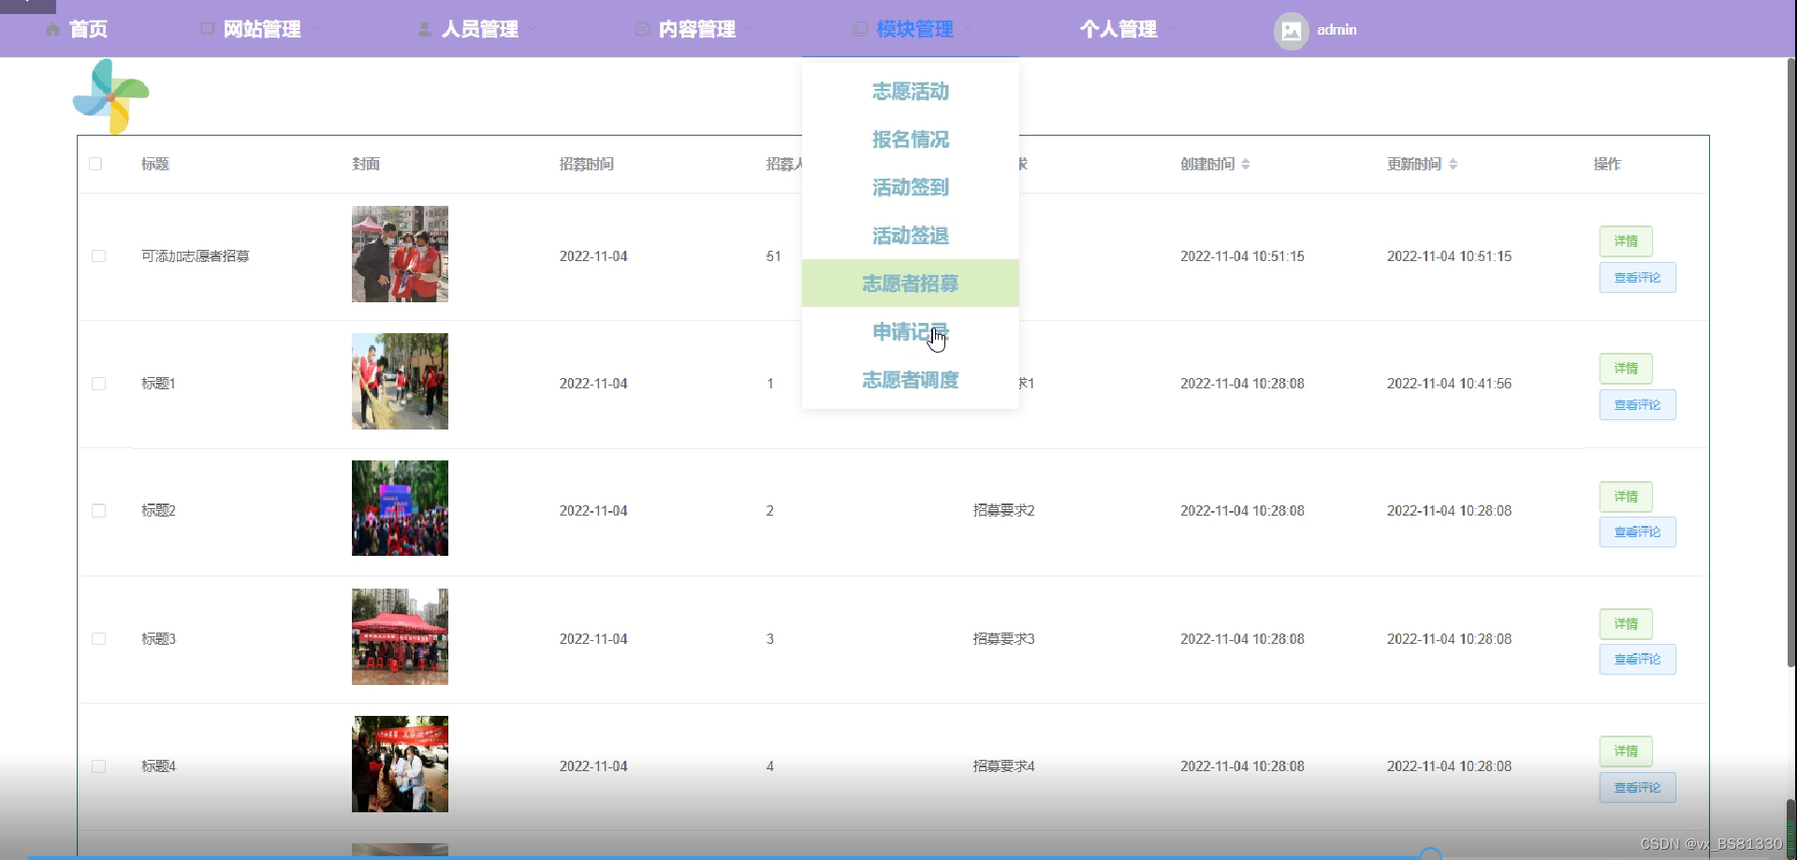This screenshot has height=860, width=1797.
Task: Click 查看评论 for the 标题4 row
Action: click(1637, 788)
